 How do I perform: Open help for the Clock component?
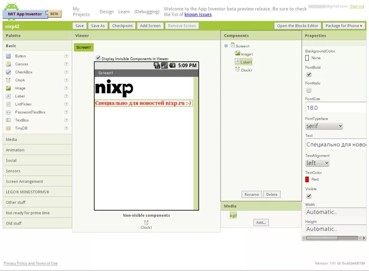coord(66,80)
